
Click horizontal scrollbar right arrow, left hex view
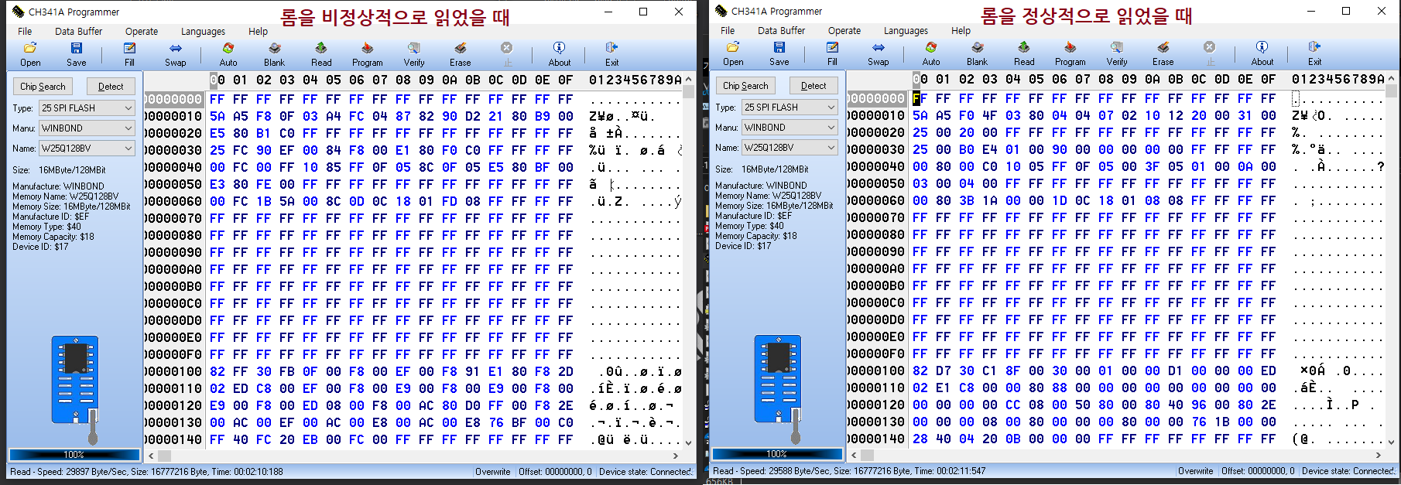click(676, 456)
